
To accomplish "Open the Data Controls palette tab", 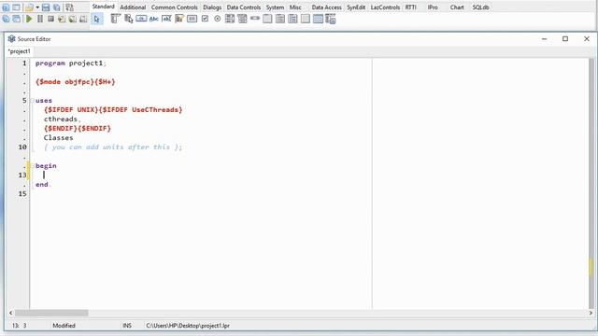I will point(243,7).
